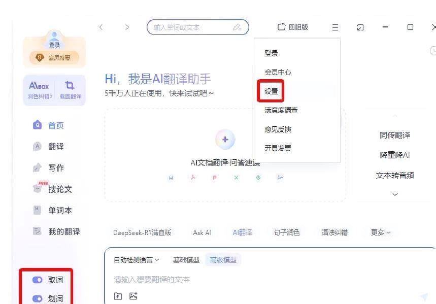The image size is (436, 304).
Task: Select the 高级模型 model option
Action: (223, 260)
